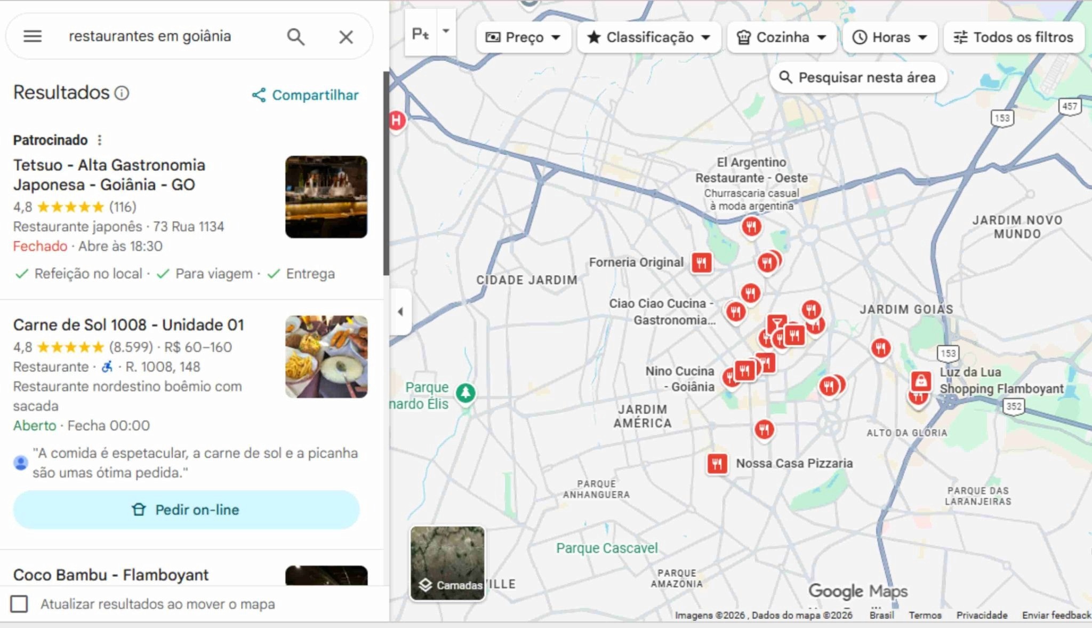Click Carne de Sol review count (8.599)
Image resolution: width=1092 pixels, height=628 pixels.
pyautogui.click(x=131, y=347)
